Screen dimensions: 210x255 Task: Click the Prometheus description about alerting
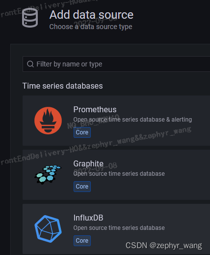132,120
